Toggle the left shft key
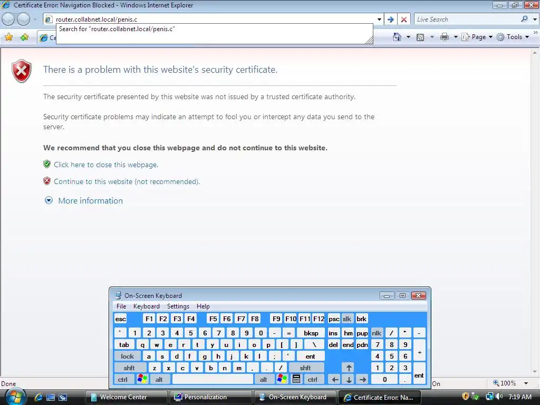 coord(129,368)
